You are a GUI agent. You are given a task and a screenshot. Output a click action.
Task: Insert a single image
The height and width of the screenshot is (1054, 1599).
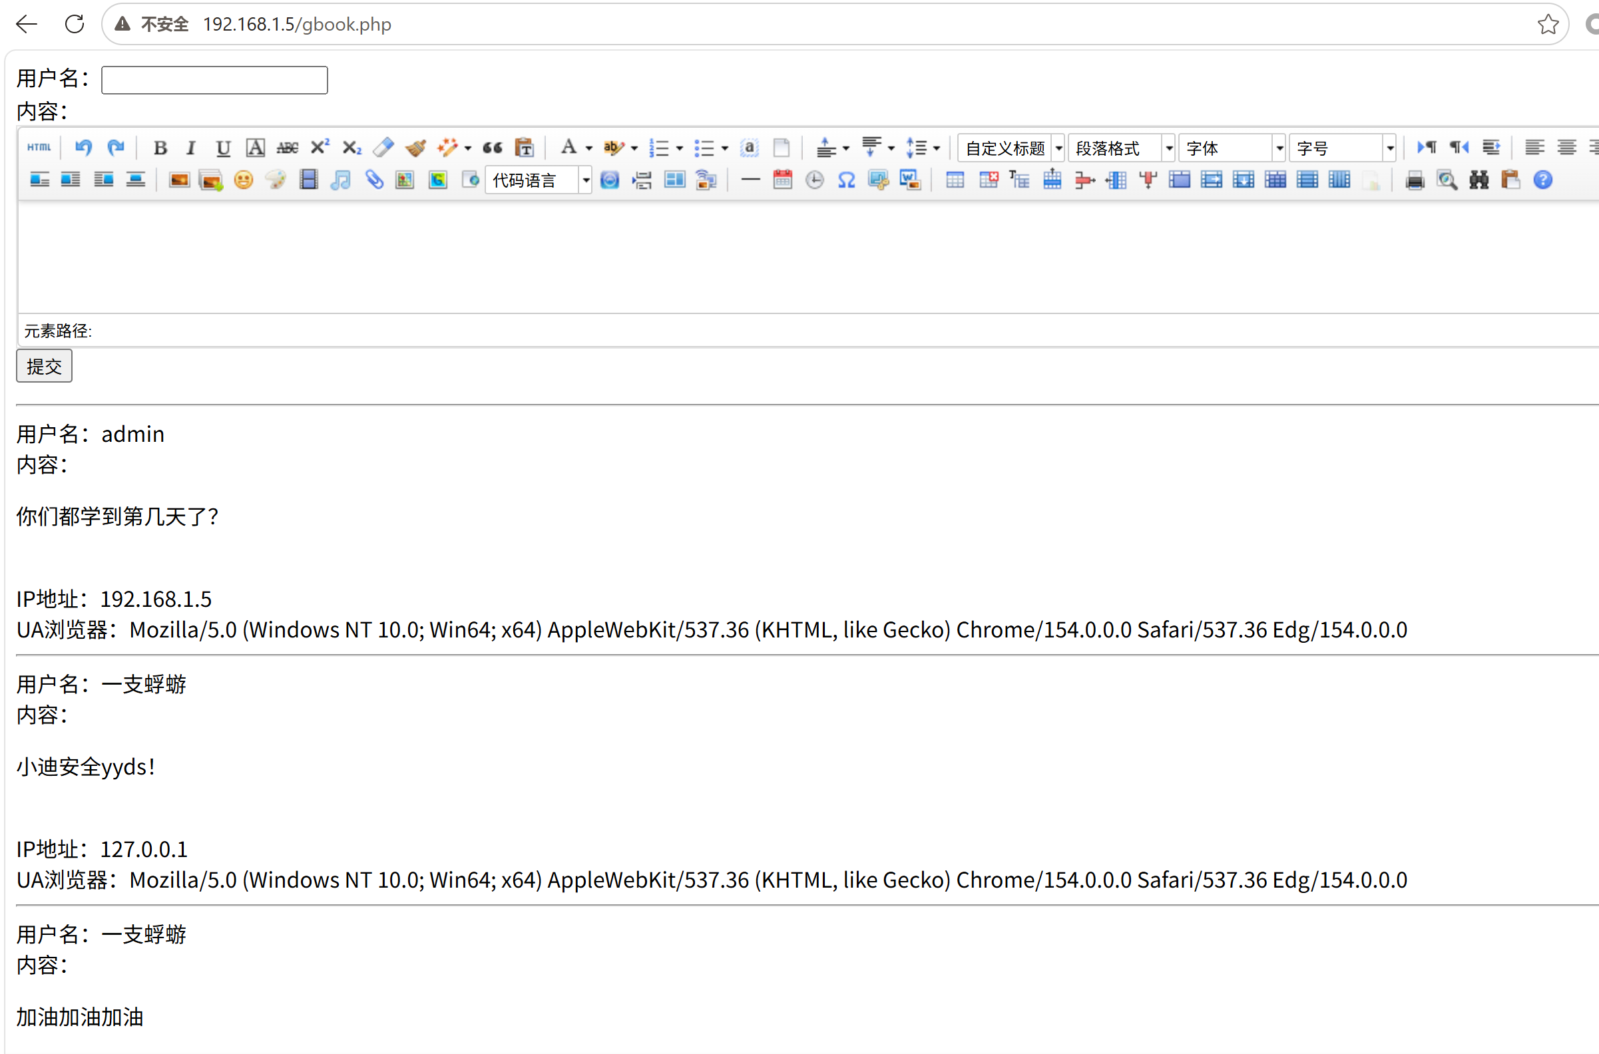pos(179,180)
